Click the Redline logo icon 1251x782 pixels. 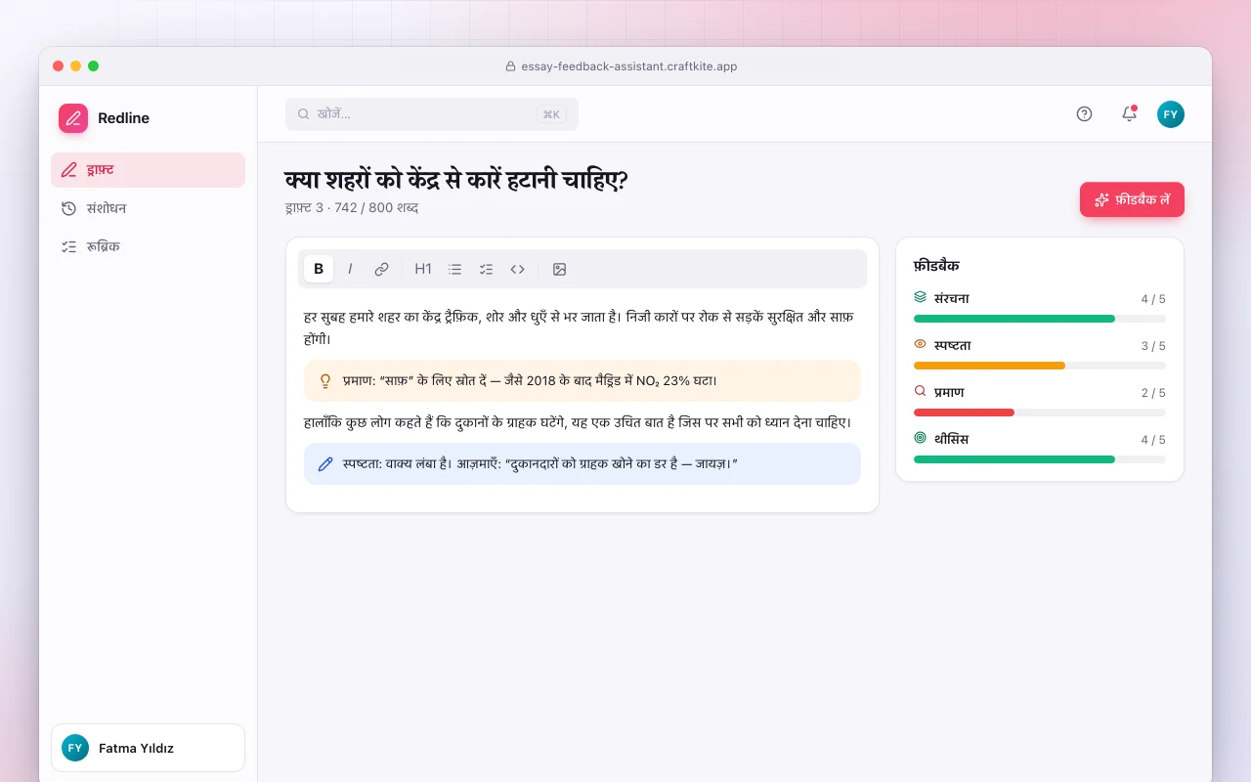pyautogui.click(x=73, y=118)
